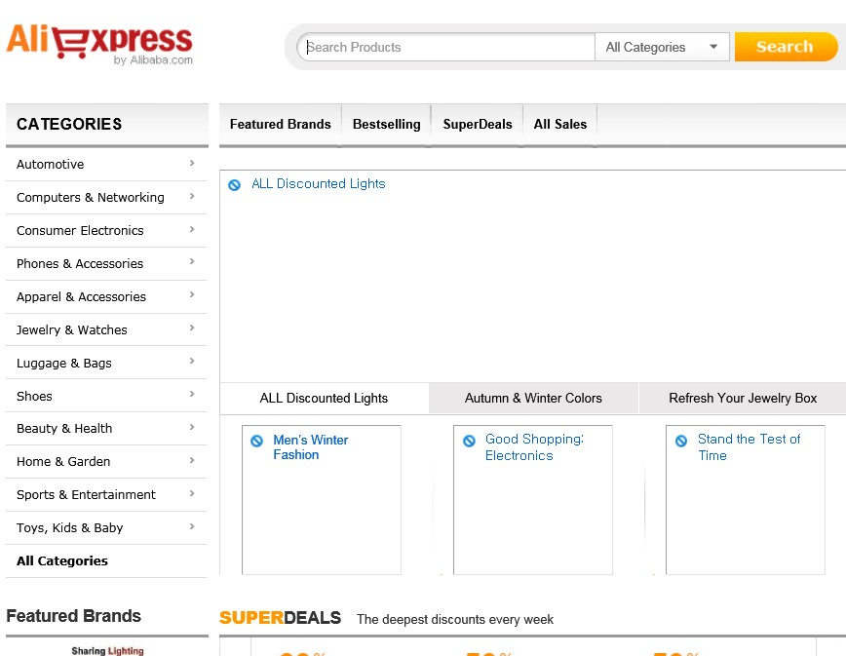Expand the Home & Garden arrow

(x=192, y=460)
